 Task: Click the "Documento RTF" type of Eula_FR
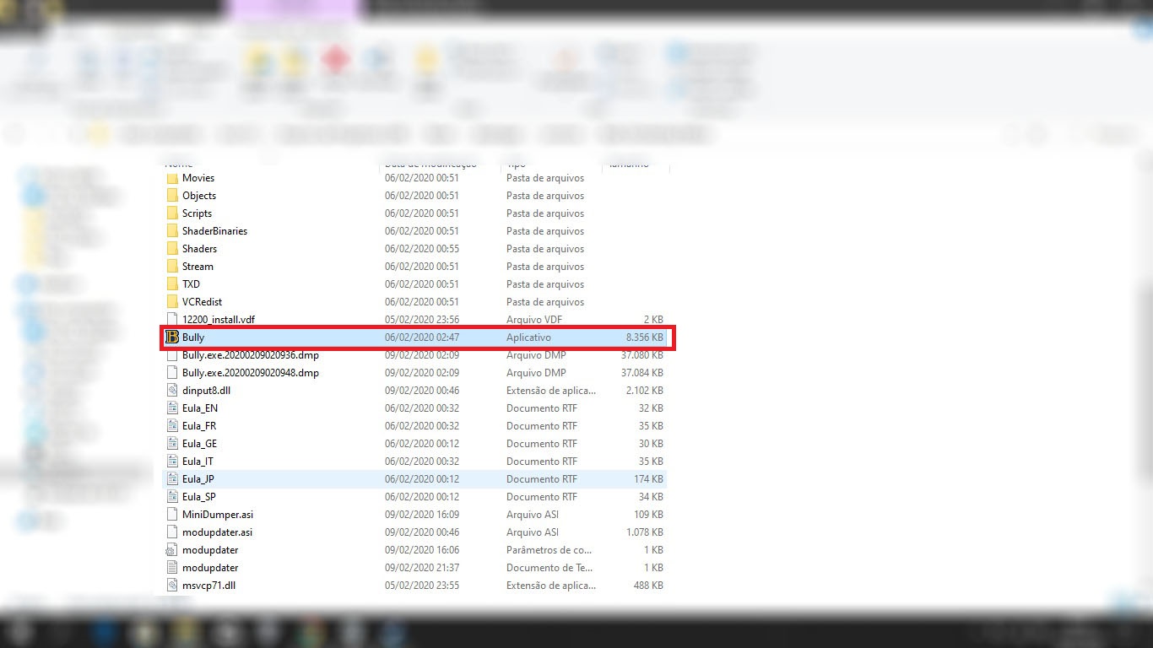tap(542, 426)
